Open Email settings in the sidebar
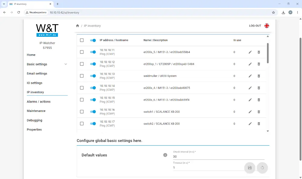The height and width of the screenshot is (179, 302). click(37, 74)
